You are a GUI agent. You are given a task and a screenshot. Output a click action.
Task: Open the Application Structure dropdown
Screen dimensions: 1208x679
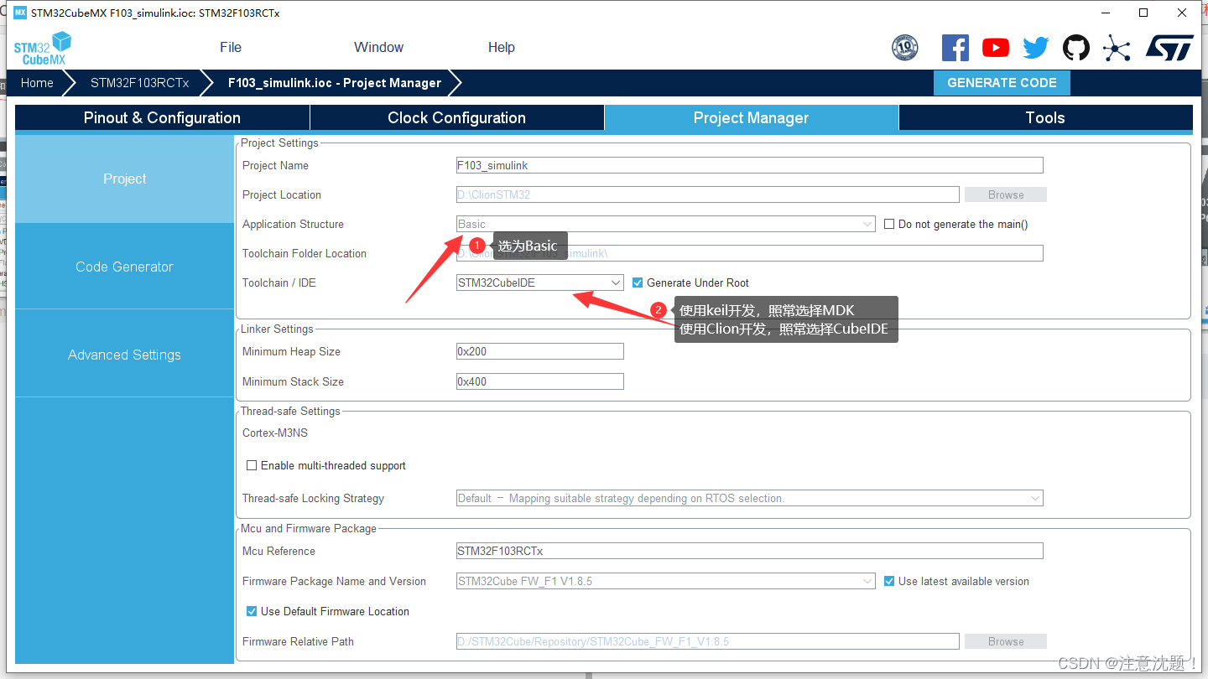(x=666, y=224)
